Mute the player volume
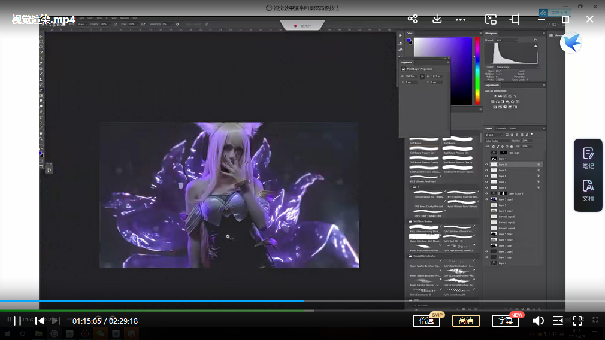 (538, 321)
